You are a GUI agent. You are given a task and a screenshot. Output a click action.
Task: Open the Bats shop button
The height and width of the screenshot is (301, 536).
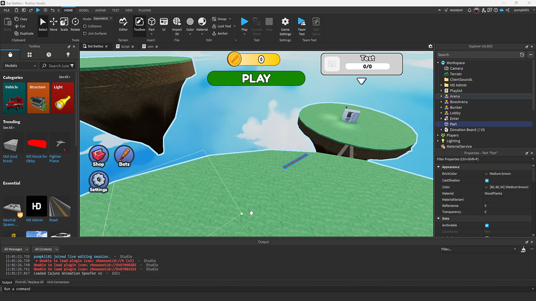click(x=124, y=155)
